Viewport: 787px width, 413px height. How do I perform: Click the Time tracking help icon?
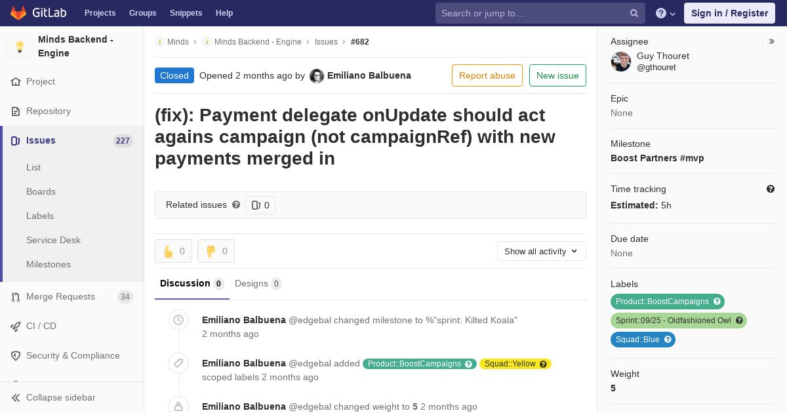771,189
